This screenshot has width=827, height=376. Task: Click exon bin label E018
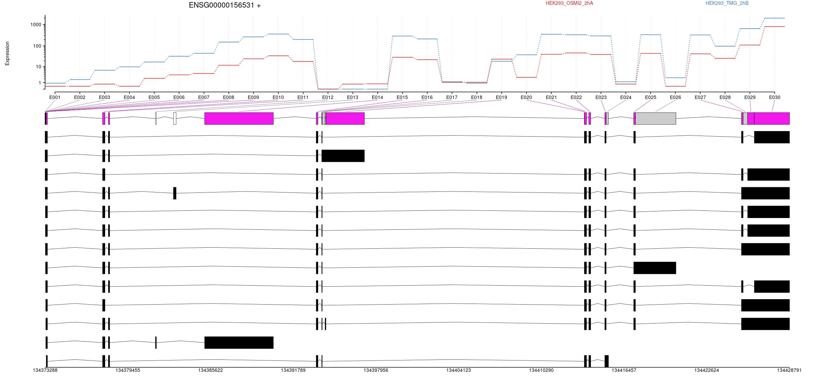coord(477,97)
